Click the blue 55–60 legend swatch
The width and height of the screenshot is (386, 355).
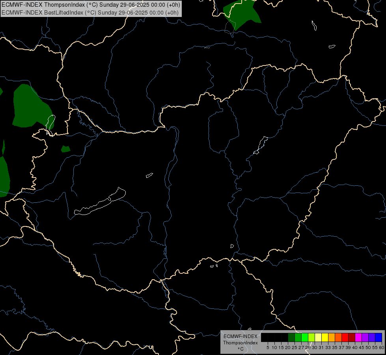pos(379,337)
